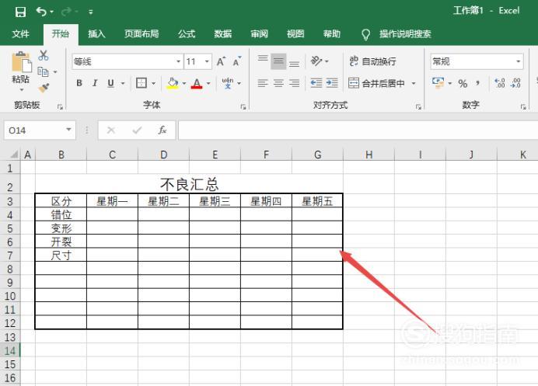Image resolution: width=538 pixels, height=386 pixels.
Task: Open the font group dialog launcher
Action: [x=243, y=107]
